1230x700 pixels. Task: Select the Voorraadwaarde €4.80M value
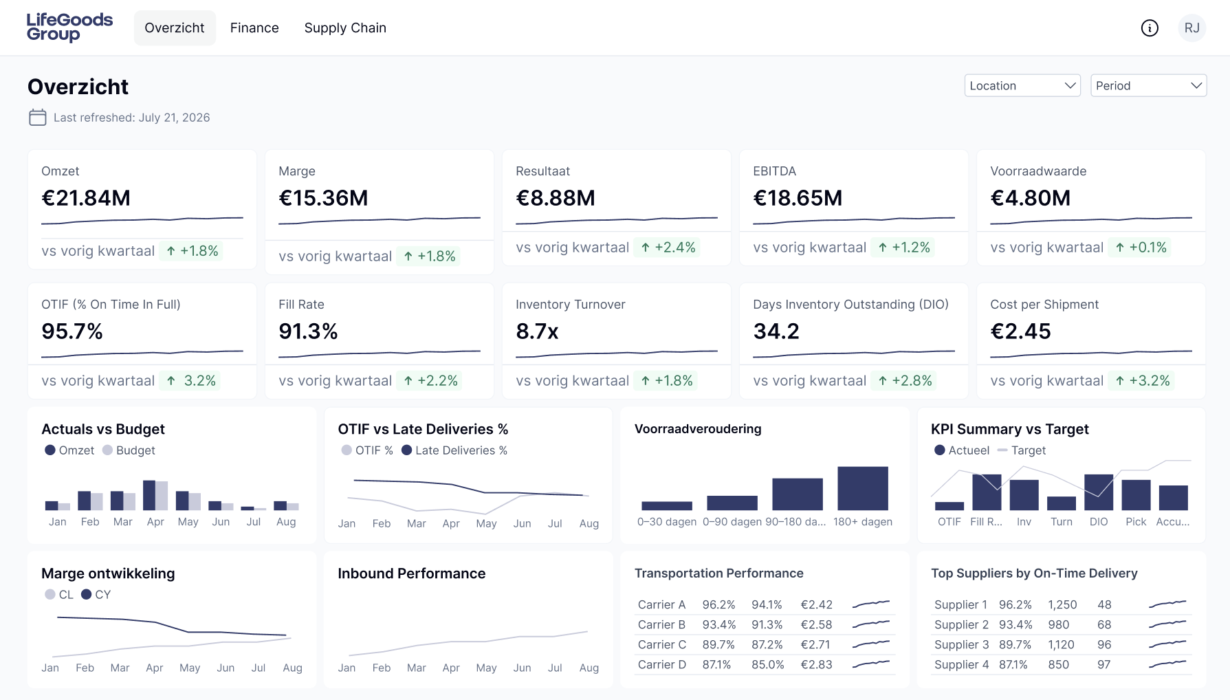pyautogui.click(x=1030, y=198)
